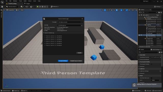163x92 pixels.
Task: Open the Selection Mode dropdown
Action: click(12, 7)
